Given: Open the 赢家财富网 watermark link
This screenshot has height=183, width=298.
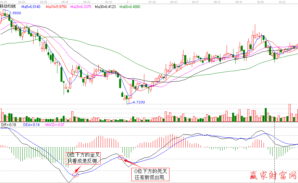Looking at the screenshot, I should [x=273, y=176].
